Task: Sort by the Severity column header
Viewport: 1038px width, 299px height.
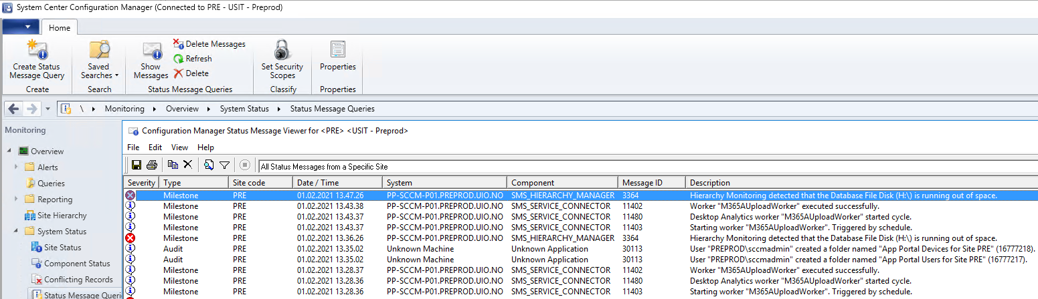Action: pyautogui.click(x=141, y=183)
